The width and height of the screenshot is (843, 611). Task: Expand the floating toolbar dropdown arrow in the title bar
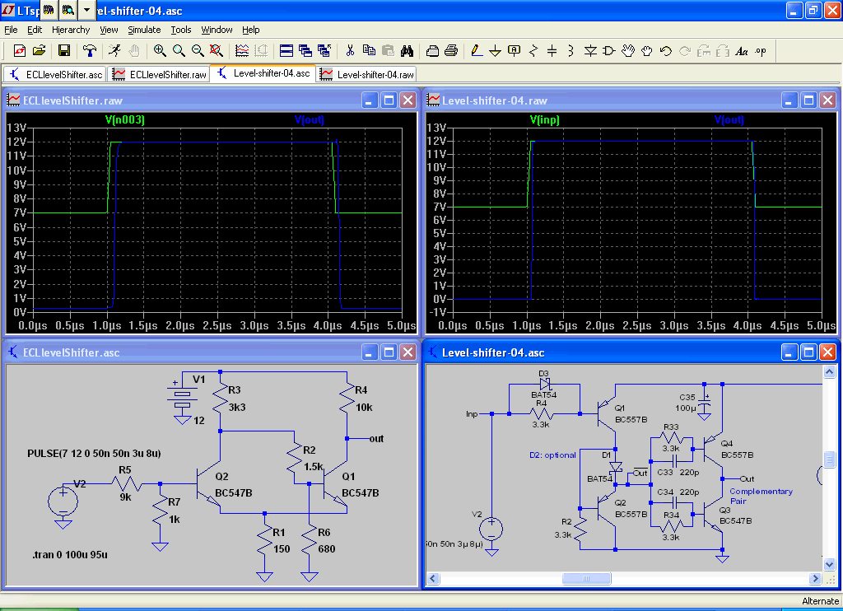click(87, 10)
